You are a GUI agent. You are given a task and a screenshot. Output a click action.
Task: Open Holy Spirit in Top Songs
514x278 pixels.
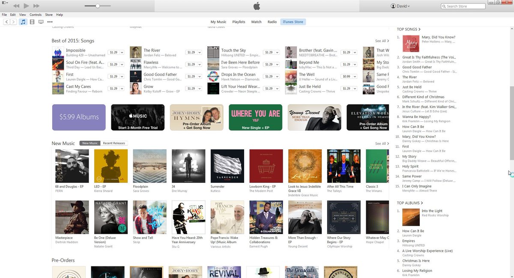click(410, 166)
